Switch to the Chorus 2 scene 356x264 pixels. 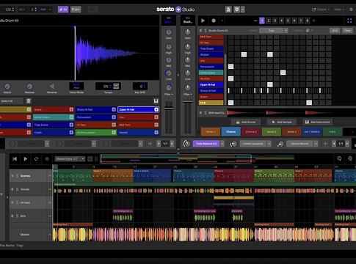coord(251,132)
